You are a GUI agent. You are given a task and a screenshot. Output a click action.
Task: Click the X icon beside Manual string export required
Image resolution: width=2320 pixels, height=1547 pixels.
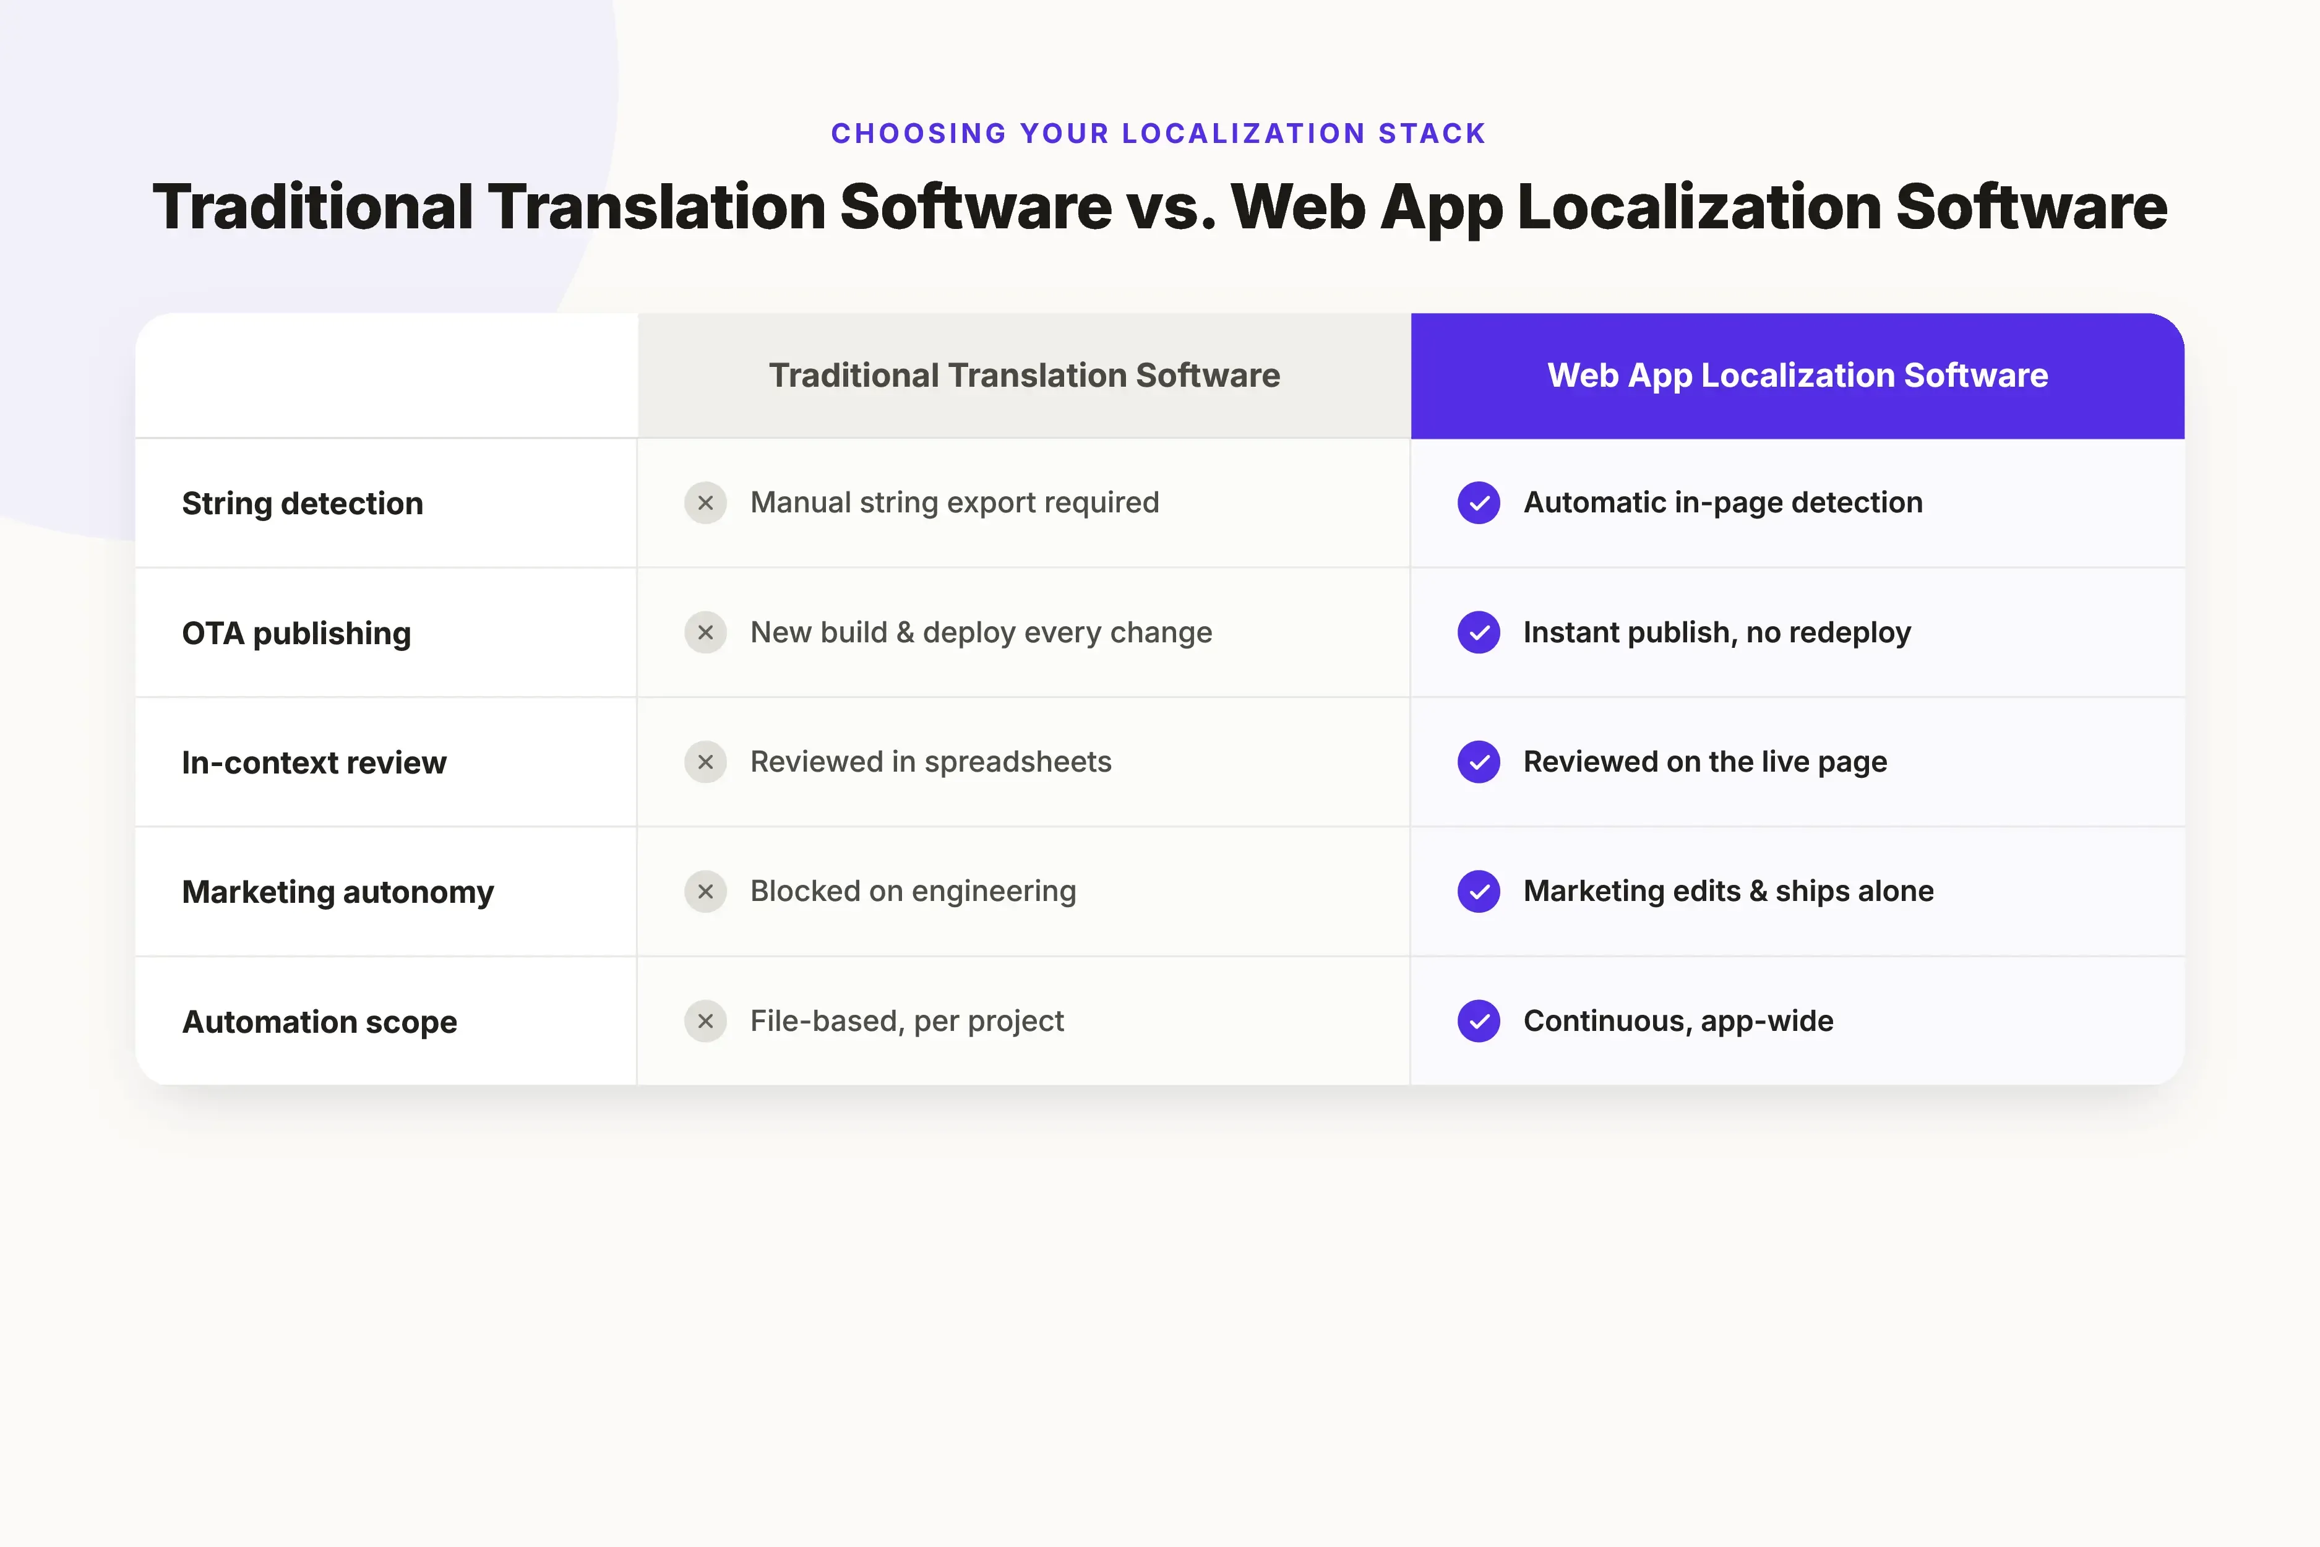tap(705, 503)
